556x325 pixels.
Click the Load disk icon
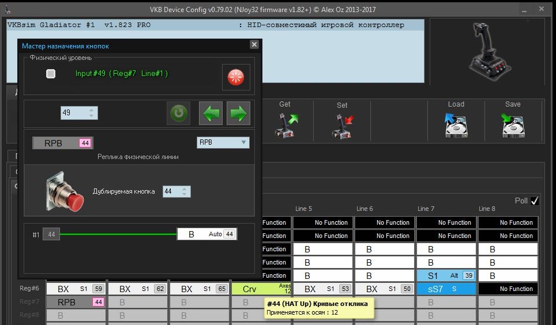(x=456, y=126)
